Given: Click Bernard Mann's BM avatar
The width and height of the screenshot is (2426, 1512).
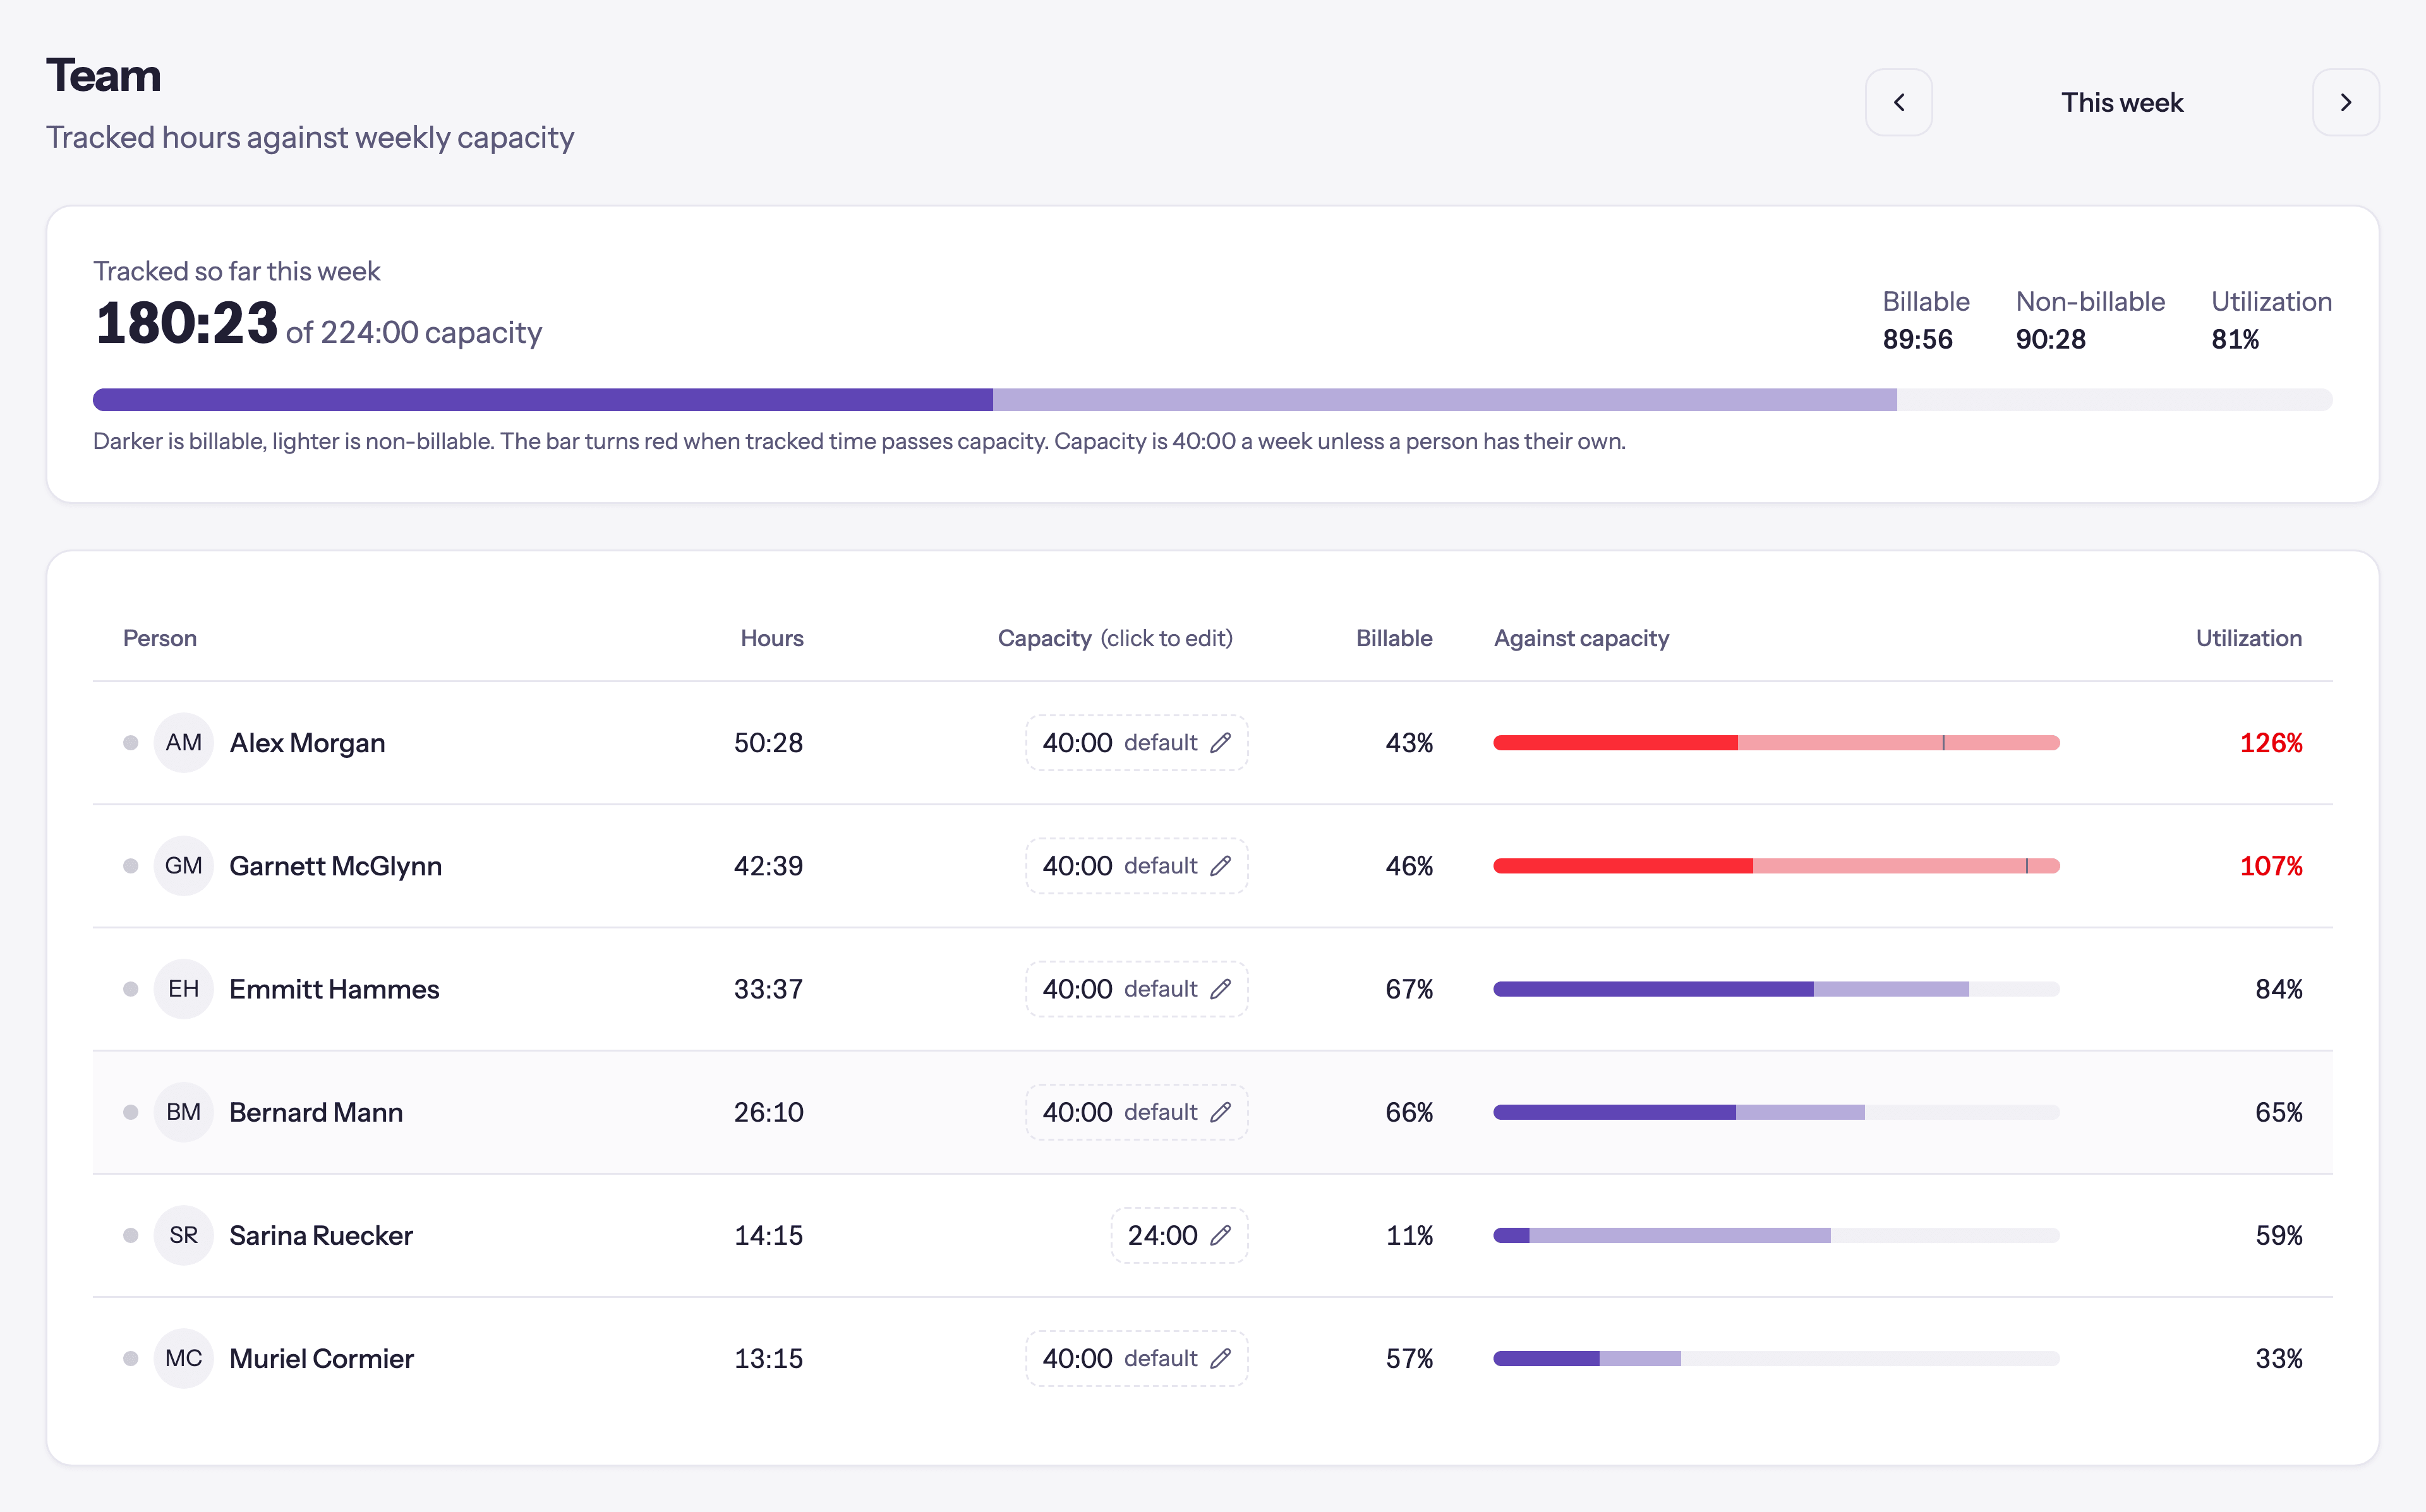Looking at the screenshot, I should 183,1111.
